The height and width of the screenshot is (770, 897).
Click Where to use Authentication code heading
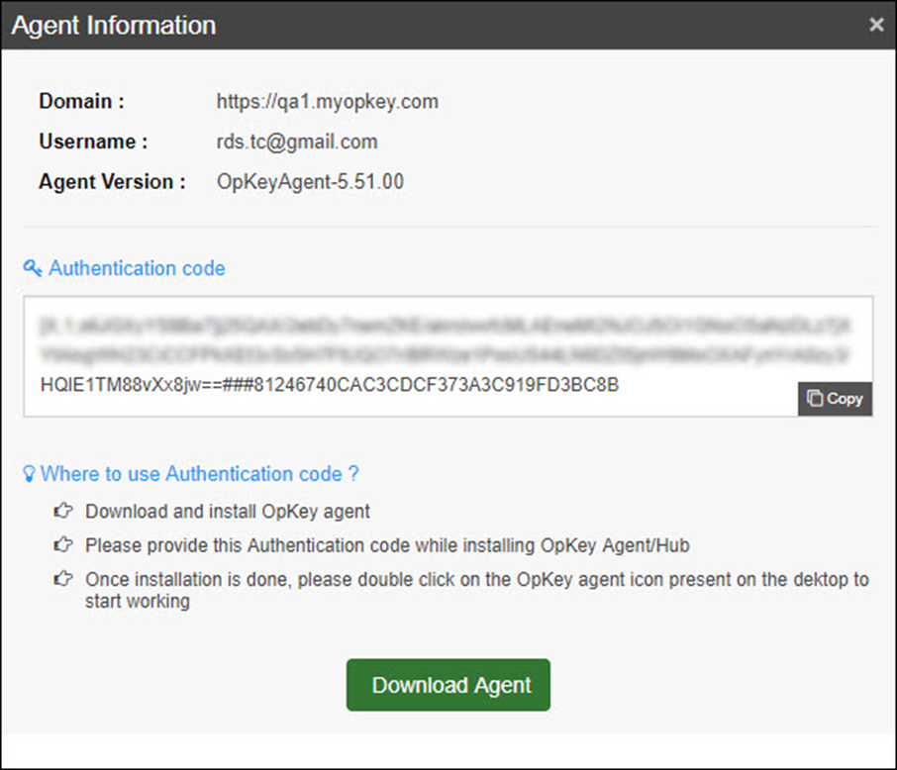pyautogui.click(x=199, y=474)
